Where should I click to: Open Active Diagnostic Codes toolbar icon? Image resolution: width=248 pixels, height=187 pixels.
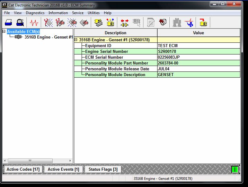(x=48, y=23)
